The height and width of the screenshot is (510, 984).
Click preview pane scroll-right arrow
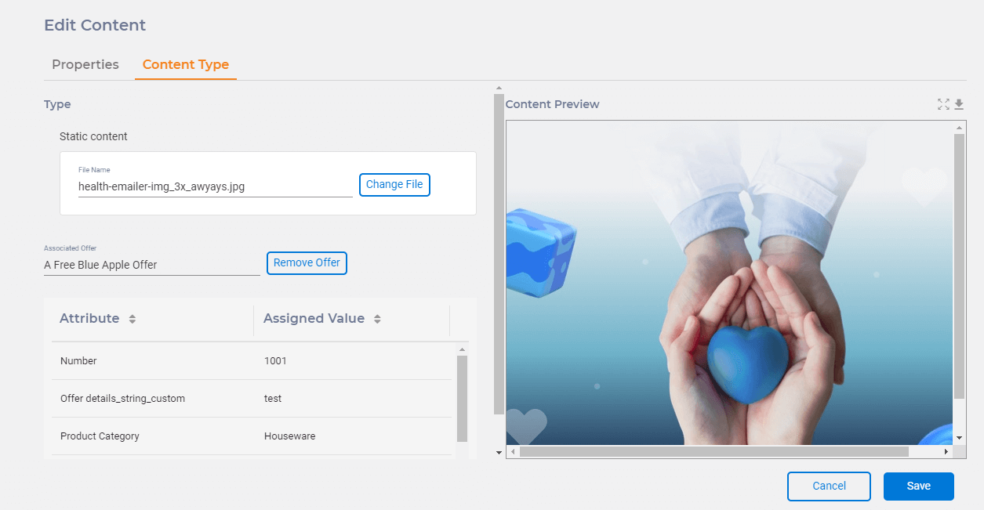pos(946,452)
